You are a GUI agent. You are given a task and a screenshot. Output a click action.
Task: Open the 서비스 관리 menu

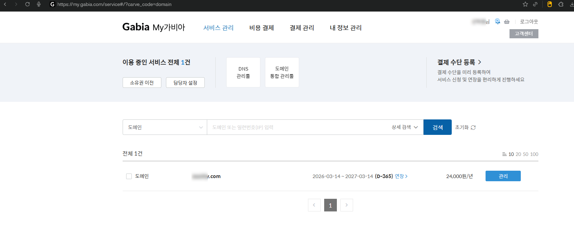click(x=218, y=28)
